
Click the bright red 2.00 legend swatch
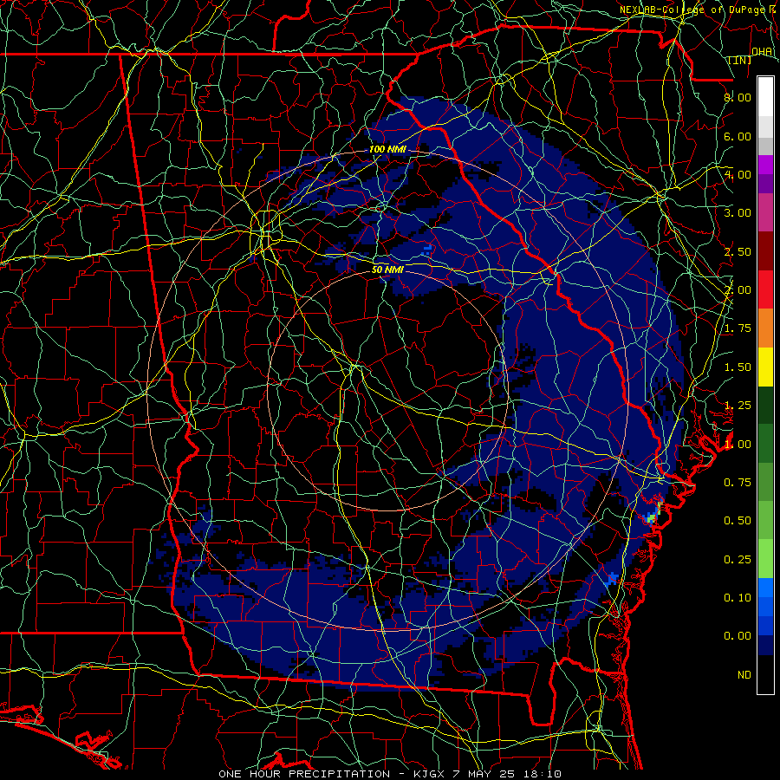(765, 289)
